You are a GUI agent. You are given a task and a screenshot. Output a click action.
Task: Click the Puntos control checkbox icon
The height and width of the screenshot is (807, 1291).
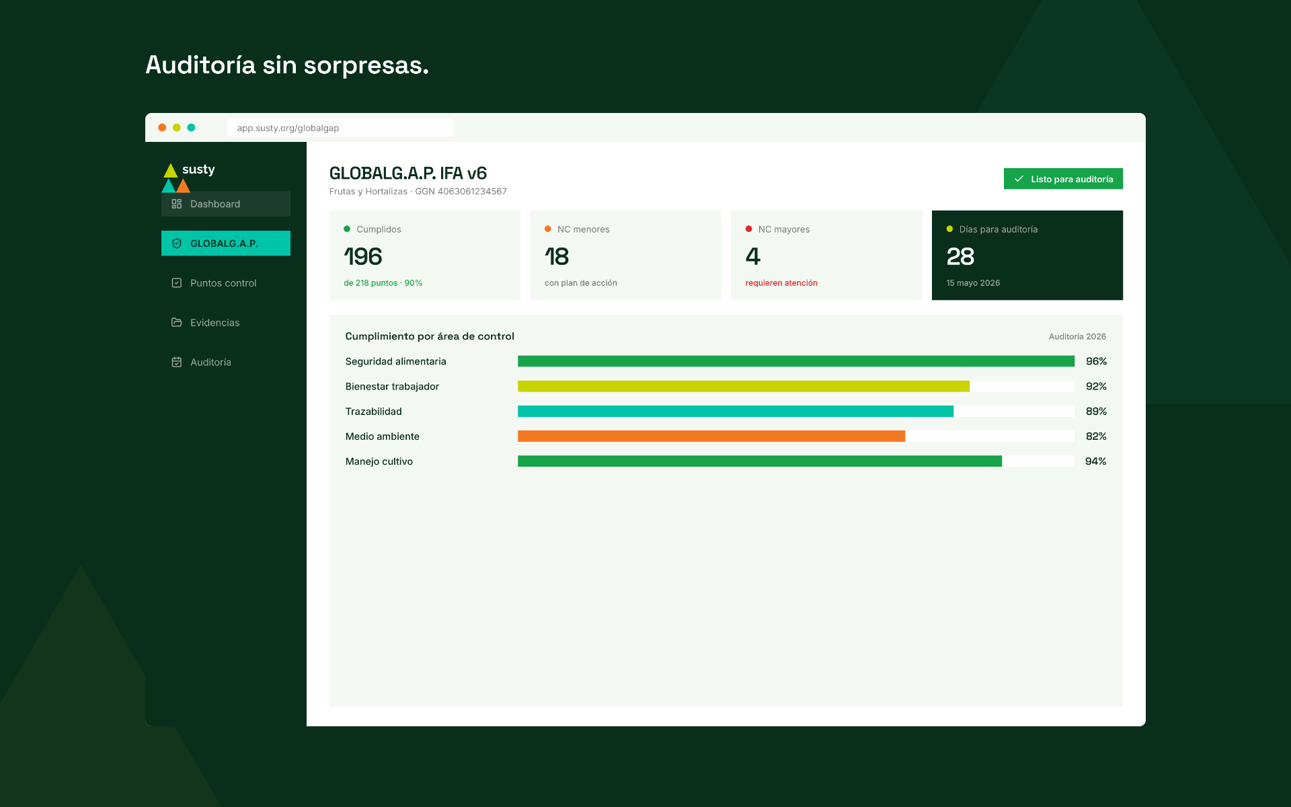177,283
